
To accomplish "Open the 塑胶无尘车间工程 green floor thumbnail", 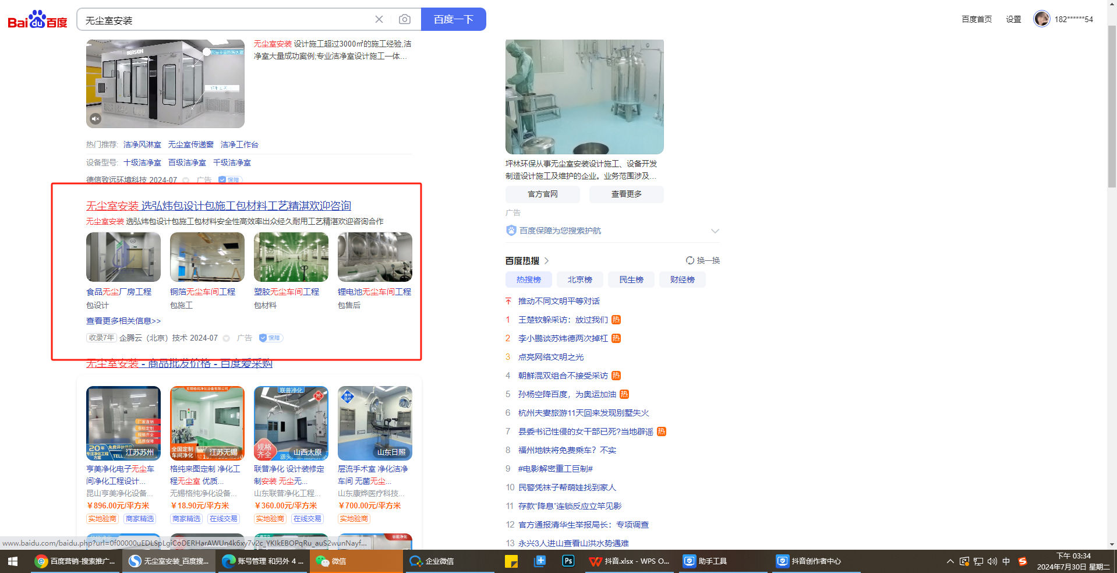I will 291,257.
